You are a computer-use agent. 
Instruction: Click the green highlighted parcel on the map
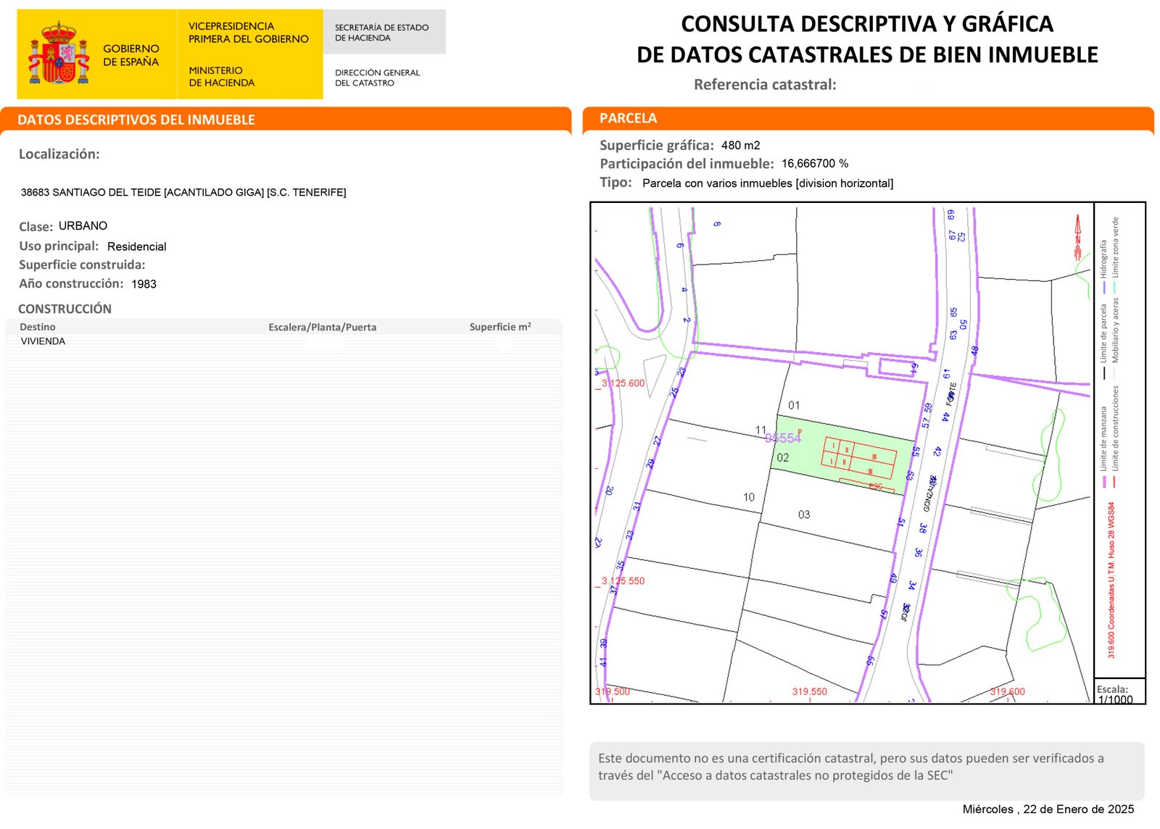click(841, 454)
